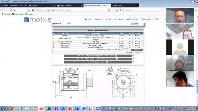Open File Explorer folder in taskbar

coord(27,109)
